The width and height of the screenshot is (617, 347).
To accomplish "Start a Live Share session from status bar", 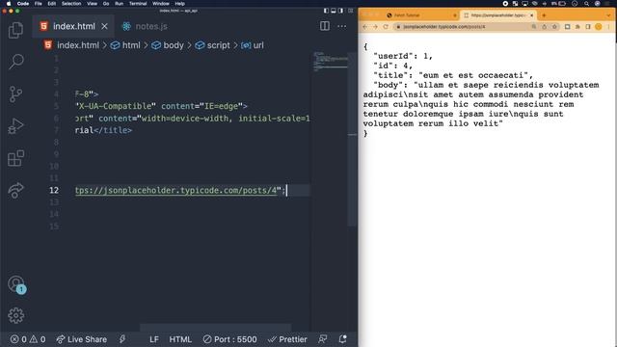I will [x=81, y=339].
